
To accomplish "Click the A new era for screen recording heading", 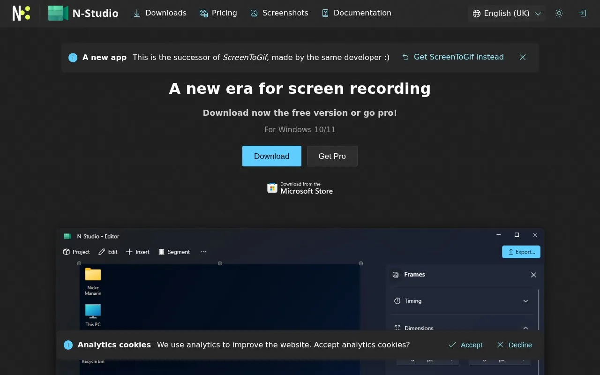I will coord(300,89).
